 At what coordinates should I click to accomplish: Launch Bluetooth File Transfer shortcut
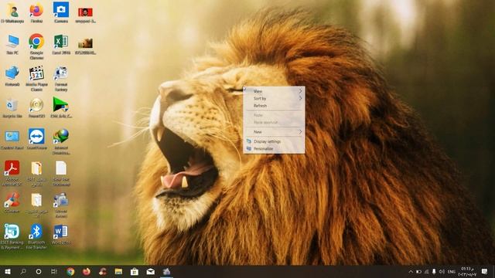click(x=36, y=236)
